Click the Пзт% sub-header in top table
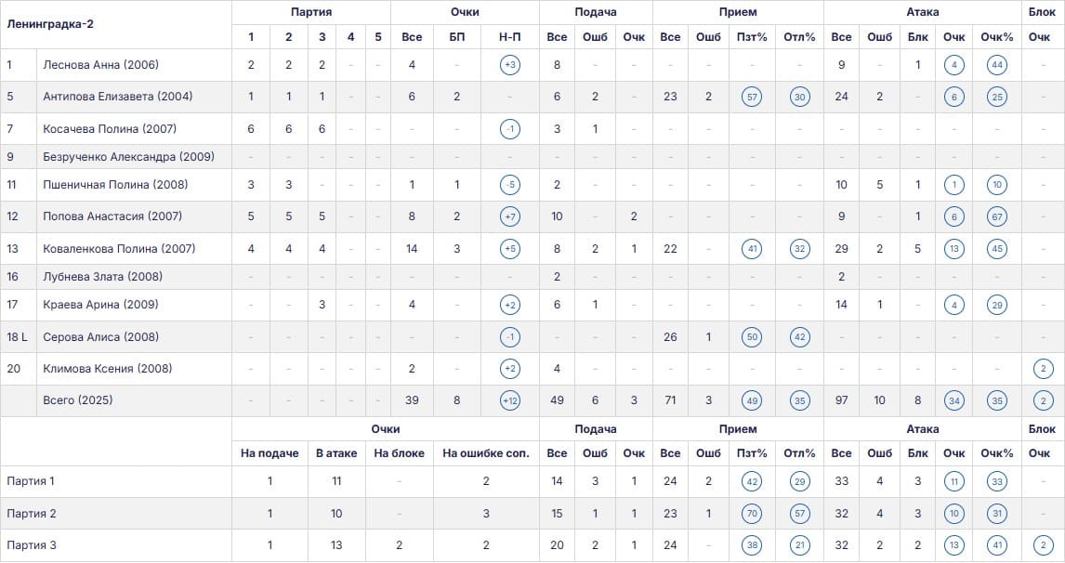 pyautogui.click(x=752, y=37)
